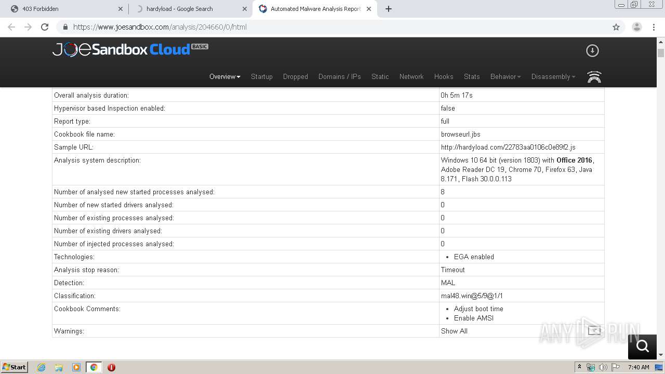The width and height of the screenshot is (665, 374).
Task: View site security padlock info
Action: click(65, 27)
